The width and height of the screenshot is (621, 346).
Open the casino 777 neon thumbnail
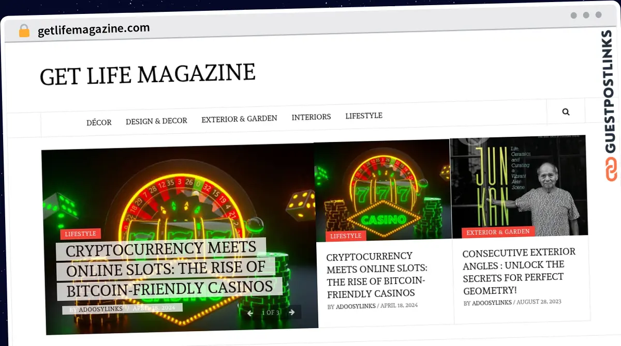point(382,190)
